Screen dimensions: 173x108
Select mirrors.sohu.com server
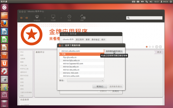[x=82, y=76]
